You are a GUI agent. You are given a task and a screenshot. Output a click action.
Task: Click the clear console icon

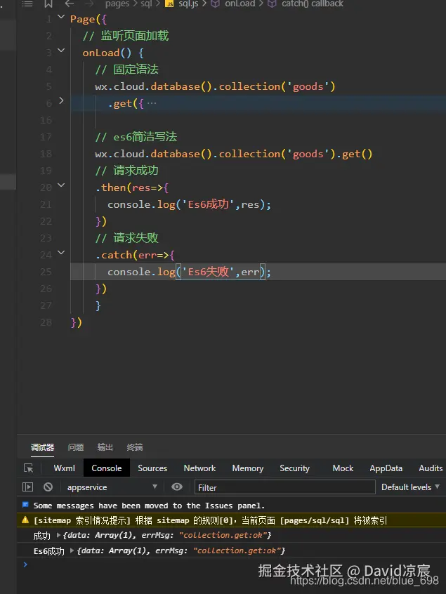[48, 487]
